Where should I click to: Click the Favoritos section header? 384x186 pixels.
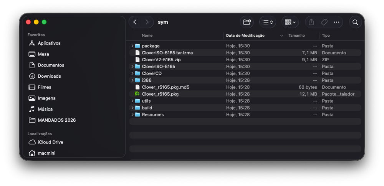click(x=36, y=35)
